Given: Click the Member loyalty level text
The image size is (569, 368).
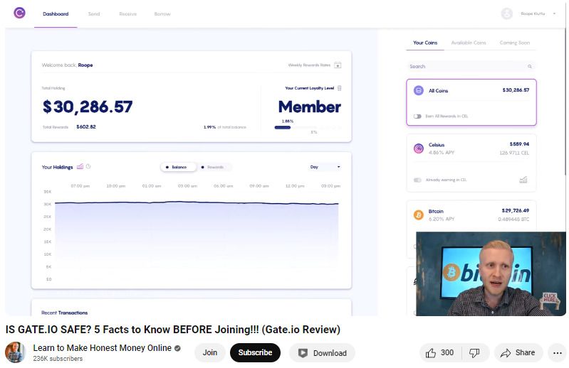Looking at the screenshot, I should coord(310,107).
